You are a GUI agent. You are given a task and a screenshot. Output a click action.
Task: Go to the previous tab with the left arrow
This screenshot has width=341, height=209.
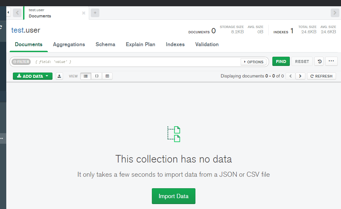click(x=17, y=13)
